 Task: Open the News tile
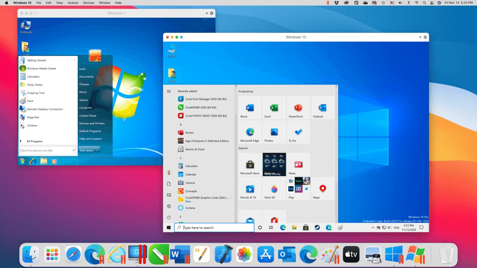tap(298, 164)
